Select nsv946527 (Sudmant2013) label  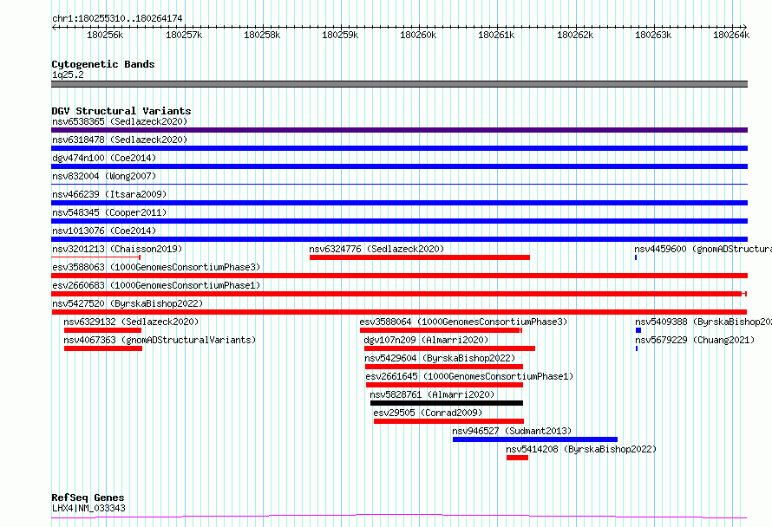512,431
